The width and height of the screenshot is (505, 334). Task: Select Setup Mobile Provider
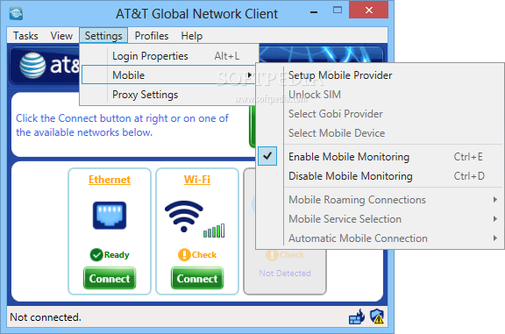(x=380, y=75)
